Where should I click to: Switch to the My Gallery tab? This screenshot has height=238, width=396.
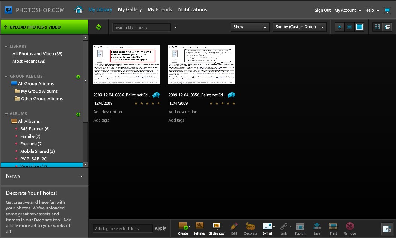130,9
